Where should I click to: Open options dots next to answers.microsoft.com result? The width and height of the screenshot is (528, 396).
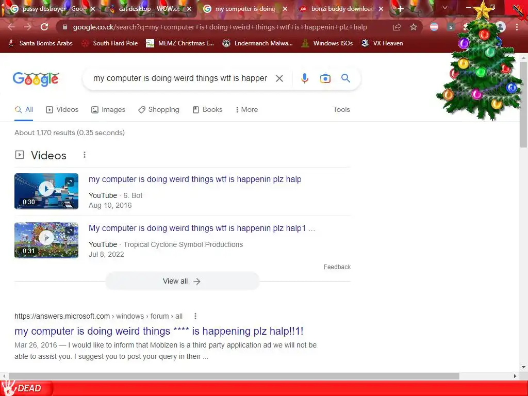(195, 316)
